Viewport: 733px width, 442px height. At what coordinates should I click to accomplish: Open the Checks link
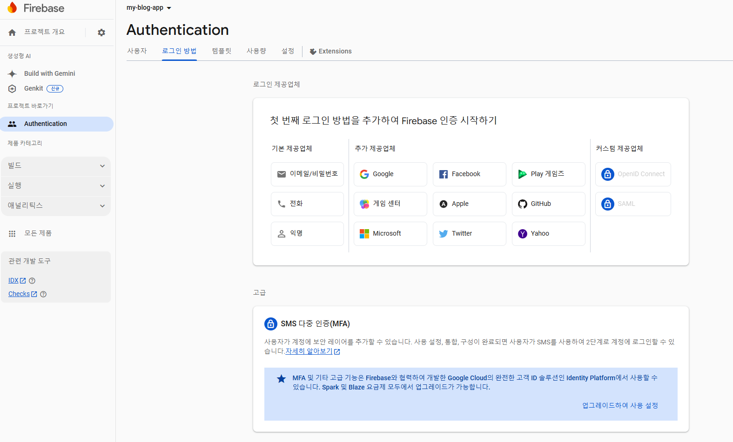(x=23, y=294)
